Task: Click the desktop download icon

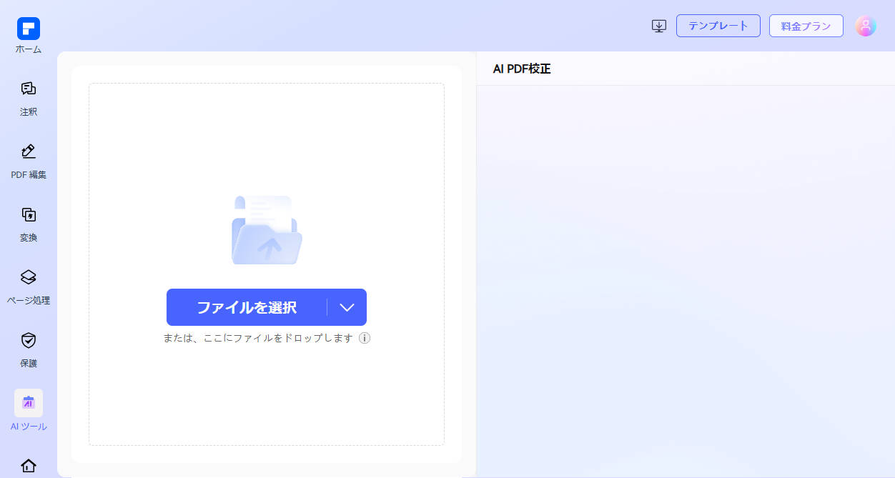Action: tap(659, 26)
